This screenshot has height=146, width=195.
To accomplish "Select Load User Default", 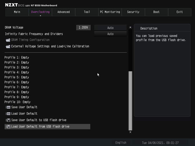I will click(x=24, y=113).
